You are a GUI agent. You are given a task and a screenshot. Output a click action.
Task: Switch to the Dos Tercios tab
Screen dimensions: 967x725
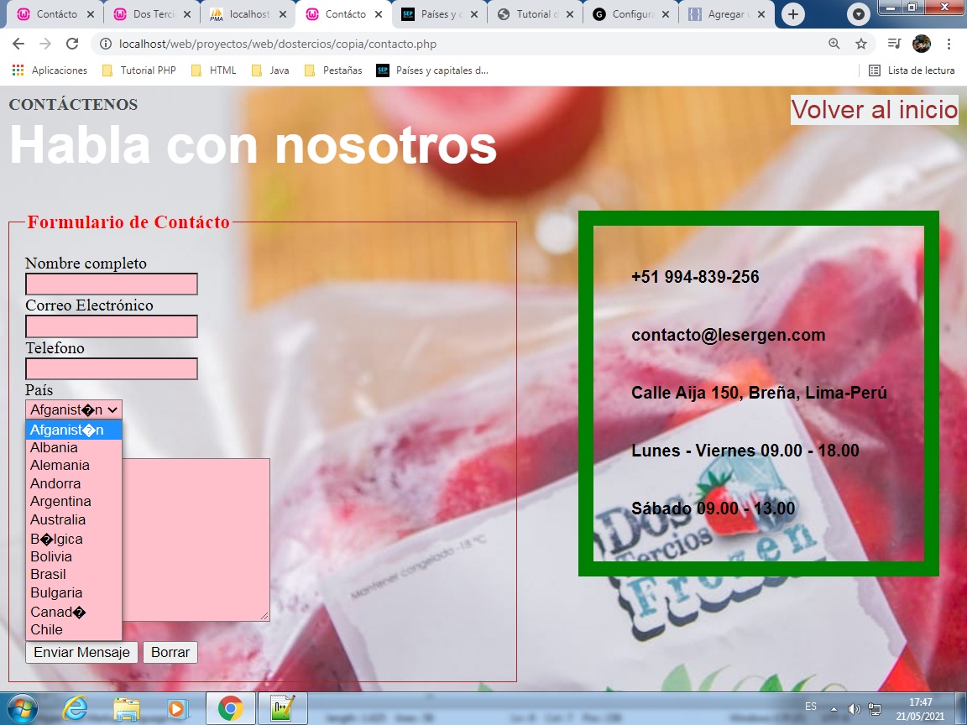(152, 14)
